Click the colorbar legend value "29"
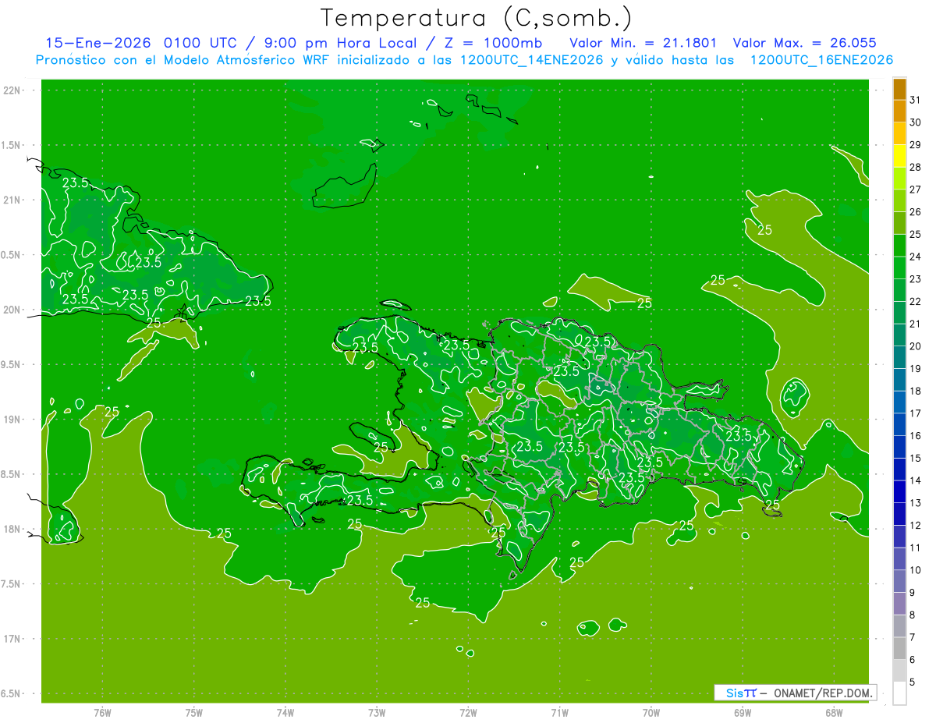The image size is (936, 723). (x=915, y=144)
